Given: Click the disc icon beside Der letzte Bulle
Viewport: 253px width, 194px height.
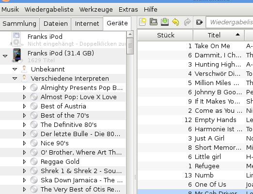Looking at the screenshot, I should 34,134.
